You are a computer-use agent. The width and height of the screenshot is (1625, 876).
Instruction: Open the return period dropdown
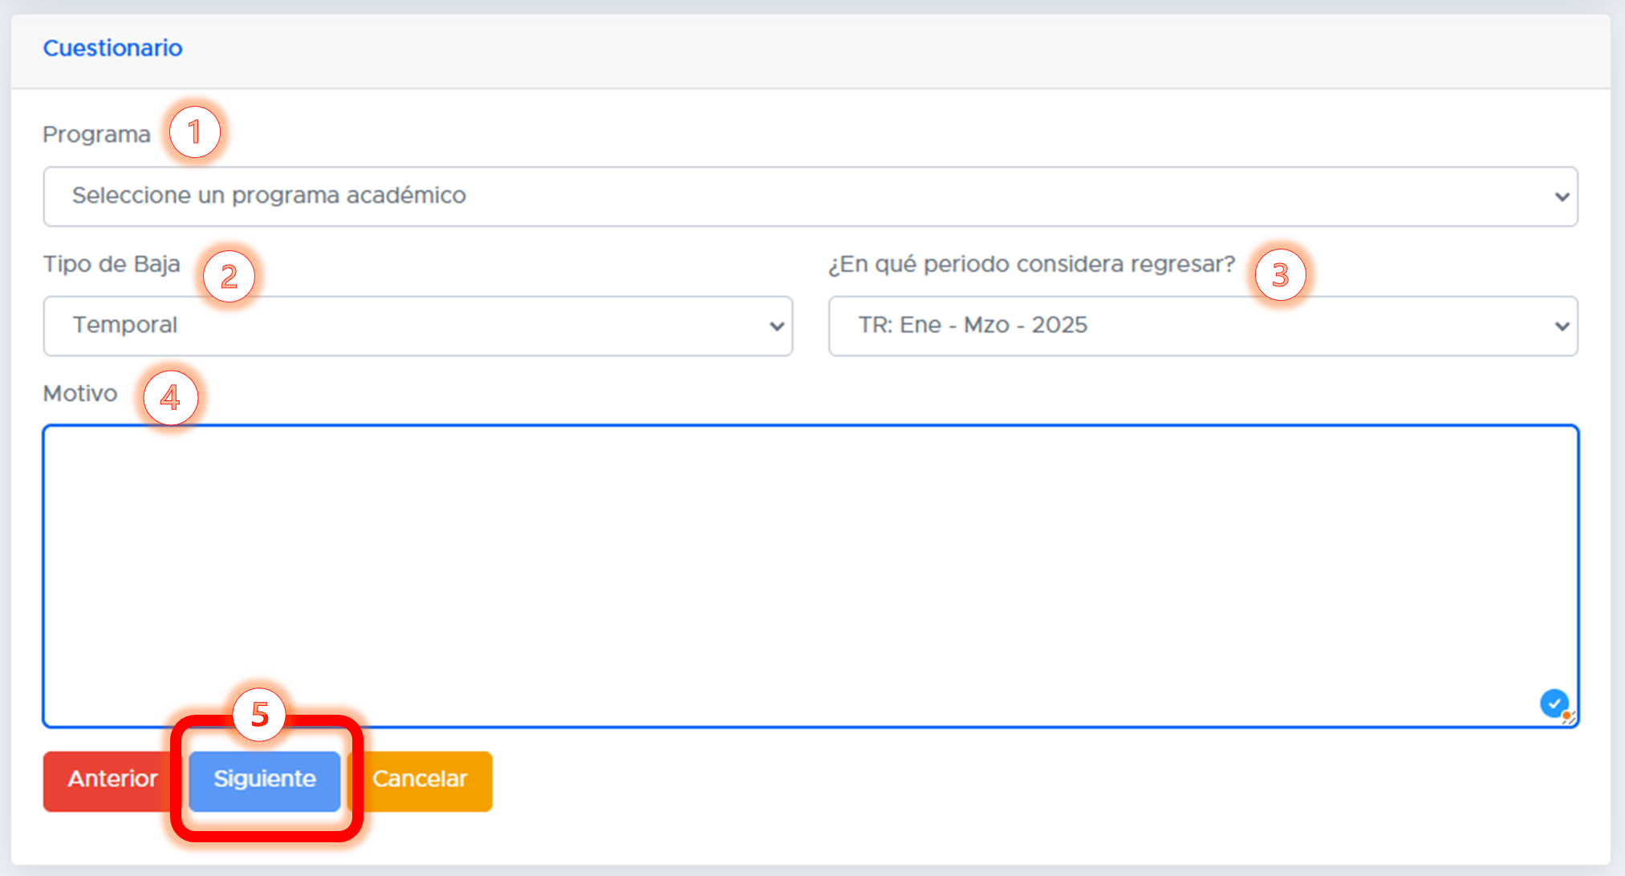click(x=1202, y=326)
